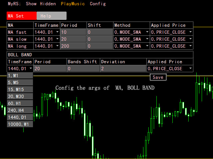Click Deviation input field showing 2
This screenshot has width=213, height=159.
123,69
